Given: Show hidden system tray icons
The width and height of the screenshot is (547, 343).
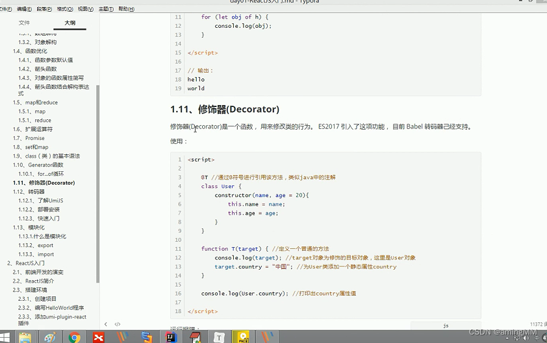Looking at the screenshot, I should [x=507, y=338].
